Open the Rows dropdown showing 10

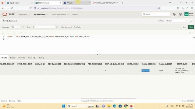click(x=43, y=27)
